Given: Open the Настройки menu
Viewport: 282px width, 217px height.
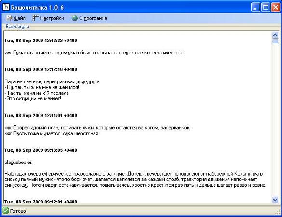Looking at the screenshot, I should [x=48, y=18].
